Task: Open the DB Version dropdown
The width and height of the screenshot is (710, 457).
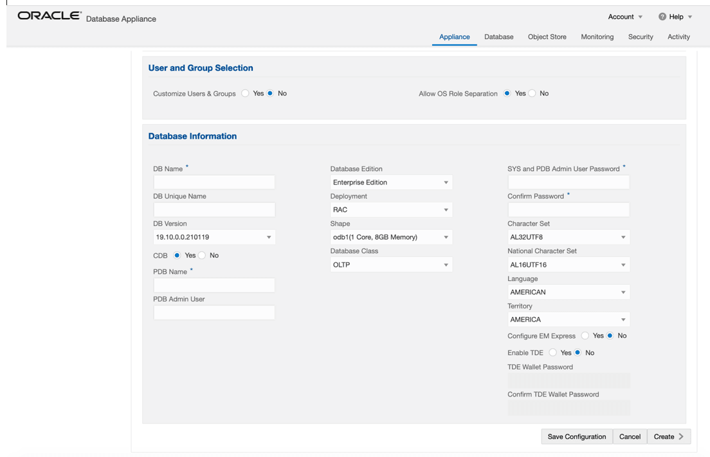Action: click(214, 237)
